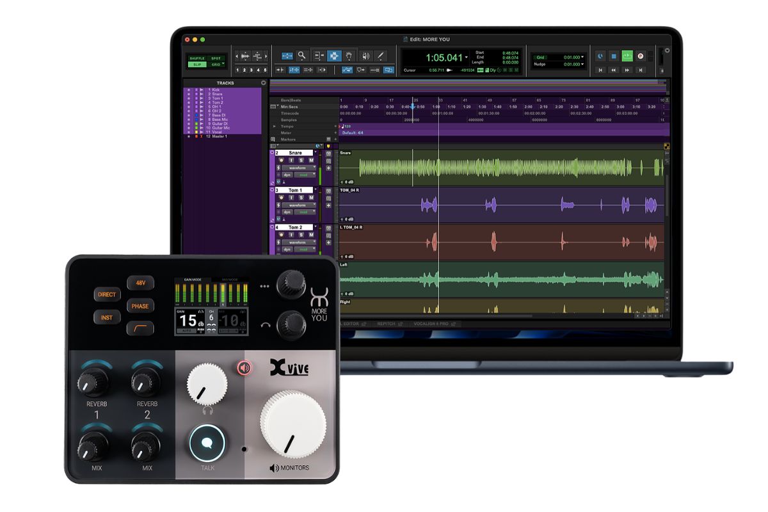The height and width of the screenshot is (512, 768).
Task: Open the ruler view selector beside Min:Secs
Action: (274, 107)
